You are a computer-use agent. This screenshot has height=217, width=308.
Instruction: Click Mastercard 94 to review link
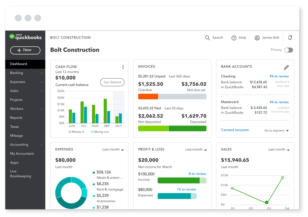pyautogui.click(x=279, y=102)
